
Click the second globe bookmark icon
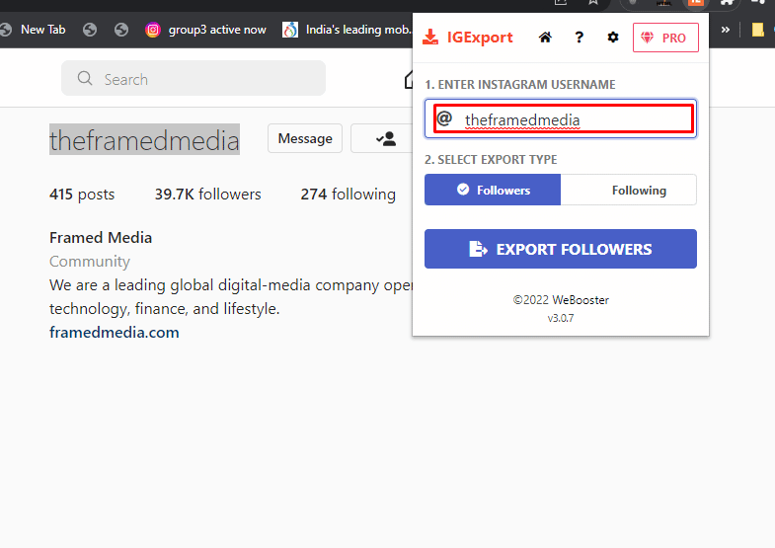click(90, 31)
